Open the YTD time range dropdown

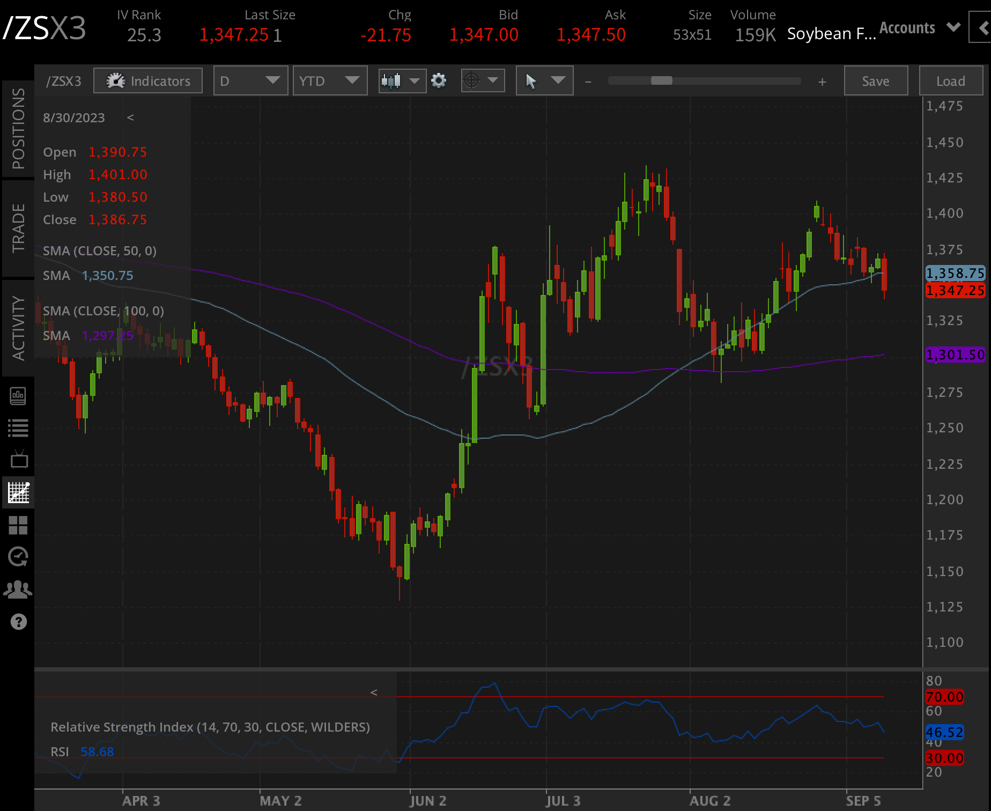point(330,80)
